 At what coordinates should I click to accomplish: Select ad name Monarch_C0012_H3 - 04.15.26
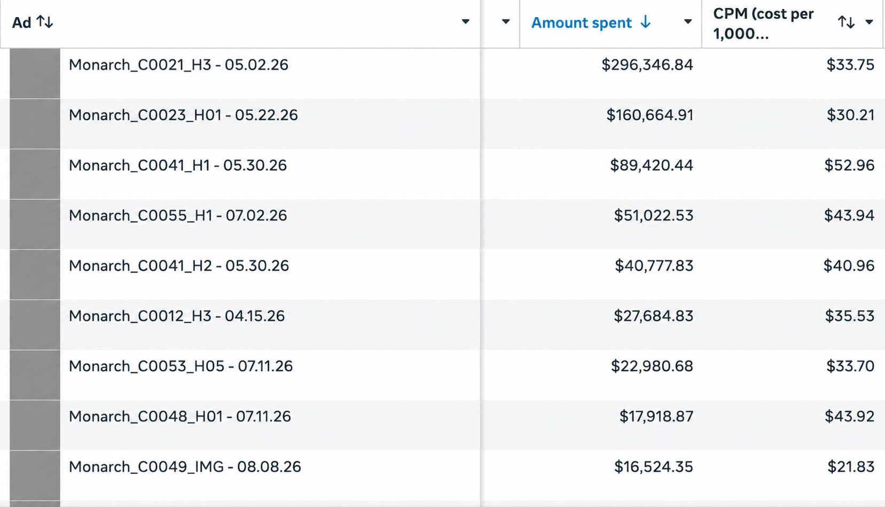[177, 316]
